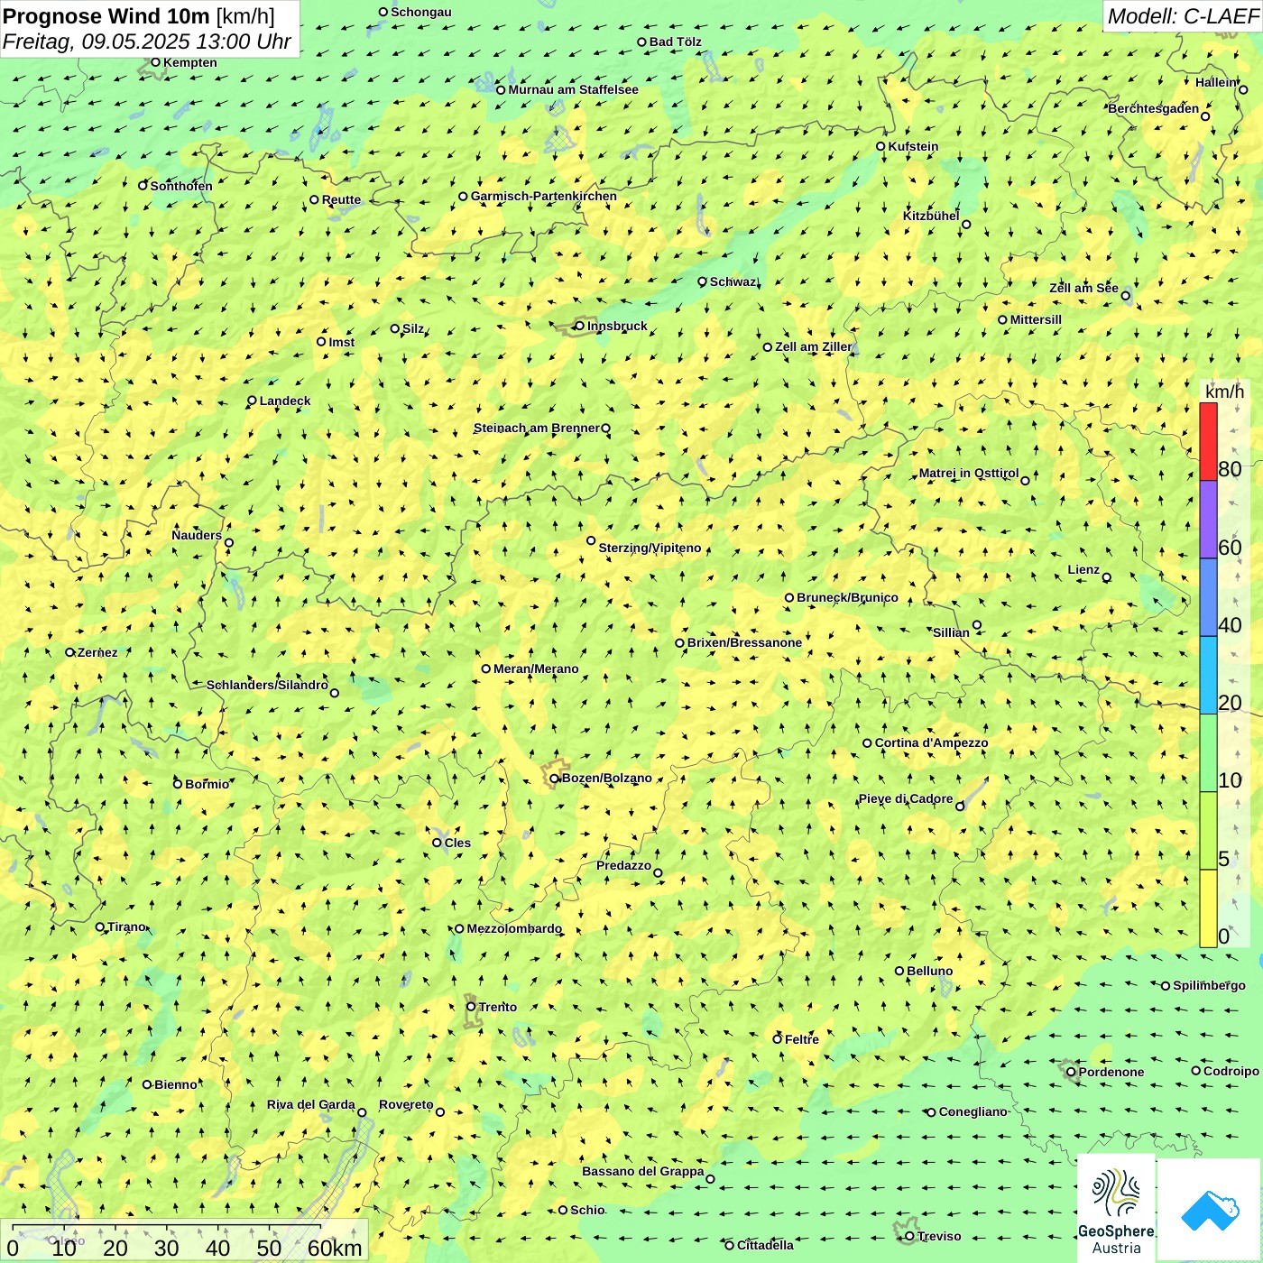Click the Nauders location marker
Image resolution: width=1263 pixels, height=1263 pixels.
point(228,543)
